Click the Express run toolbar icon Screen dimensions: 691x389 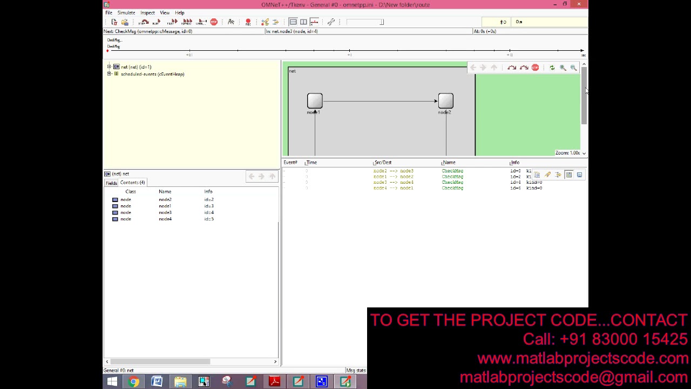click(187, 22)
